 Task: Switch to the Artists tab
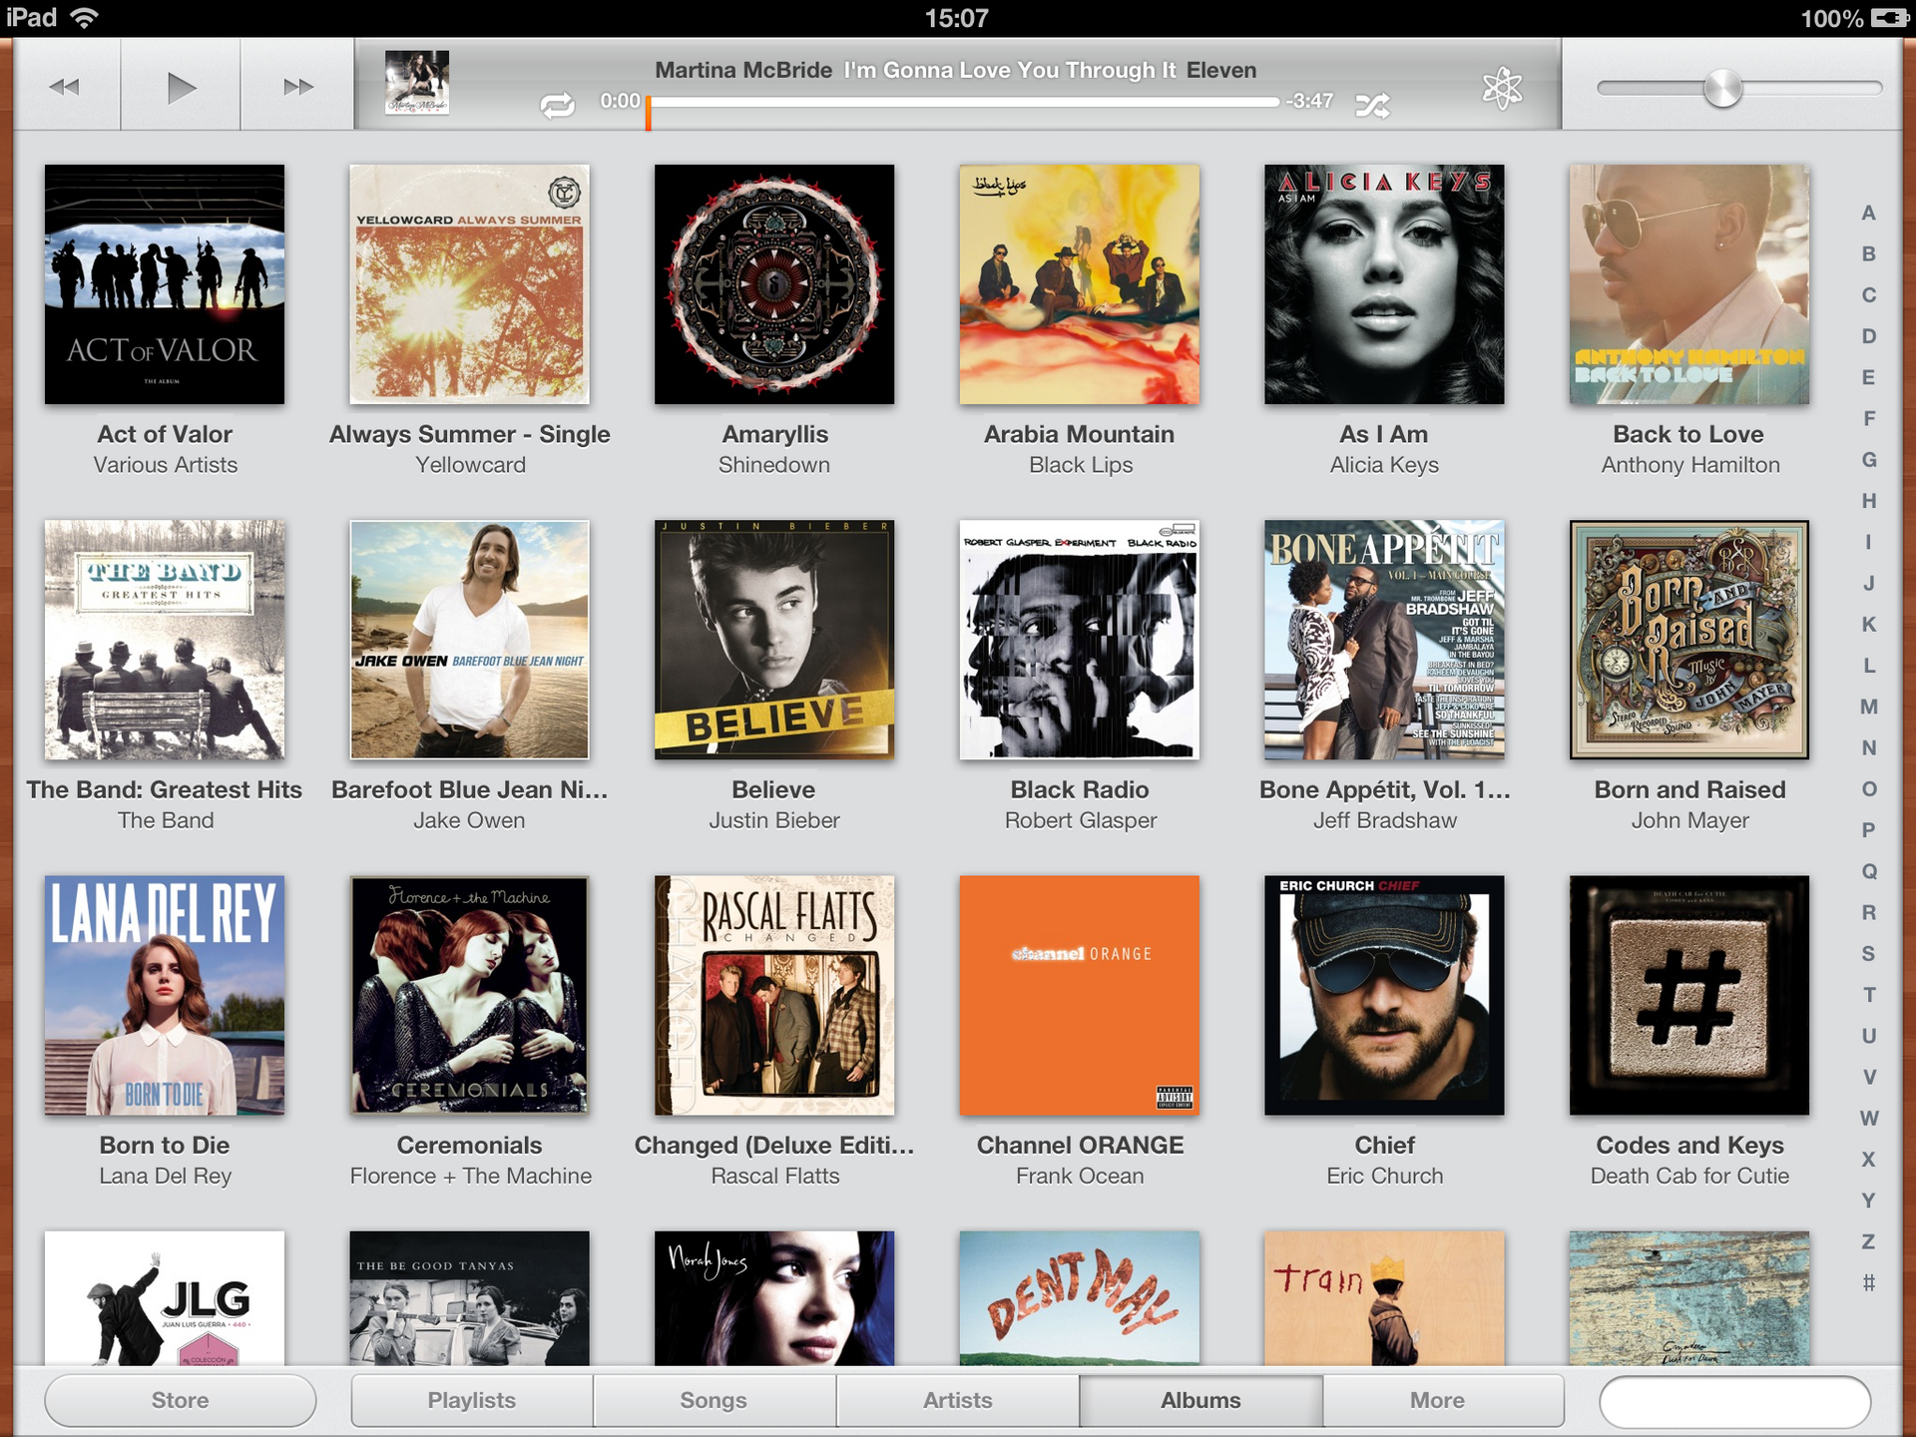957,1400
